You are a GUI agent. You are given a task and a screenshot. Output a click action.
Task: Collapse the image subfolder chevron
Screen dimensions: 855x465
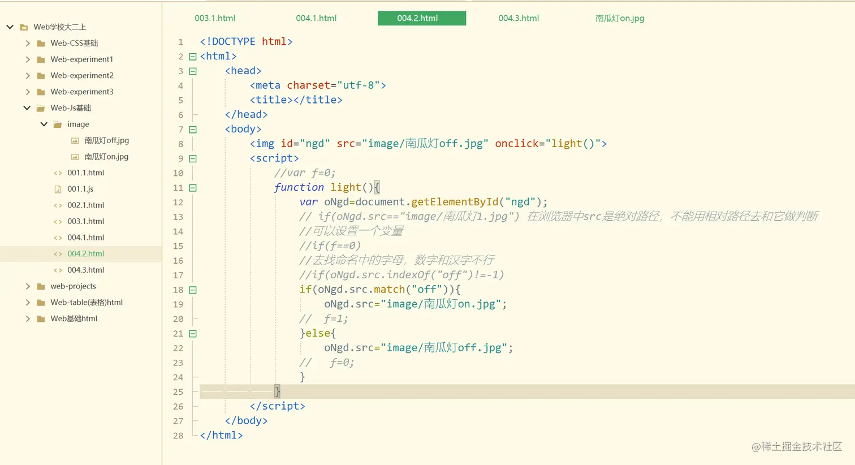click(x=44, y=124)
